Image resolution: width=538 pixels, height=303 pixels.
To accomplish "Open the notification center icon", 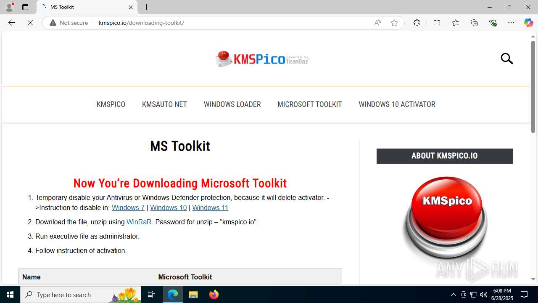I will pos(524,295).
